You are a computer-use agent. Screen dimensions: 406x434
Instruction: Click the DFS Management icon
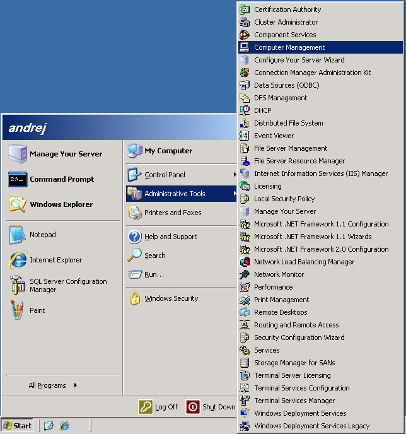tap(245, 98)
